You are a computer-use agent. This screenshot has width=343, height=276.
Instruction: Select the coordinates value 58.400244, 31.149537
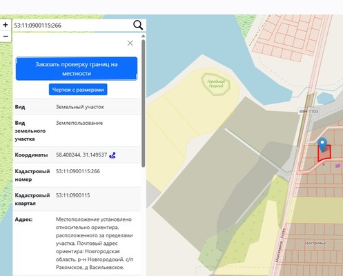point(81,155)
